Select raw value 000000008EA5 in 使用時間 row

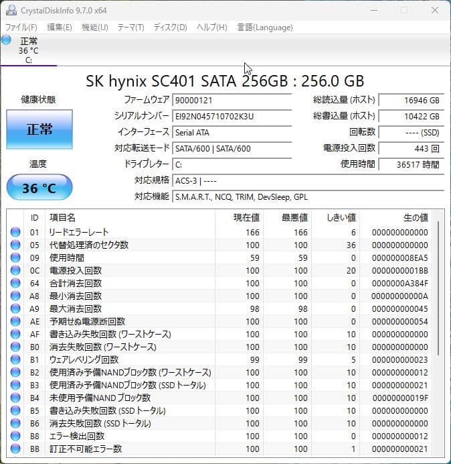point(400,257)
